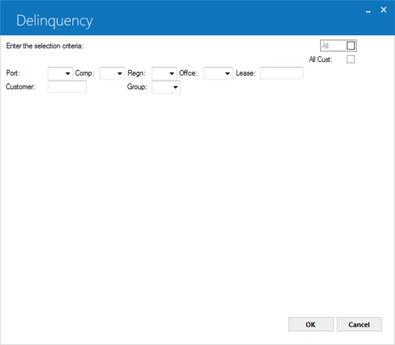Dismiss the dialog using Cancel
The image size is (395, 345).
pyautogui.click(x=359, y=324)
